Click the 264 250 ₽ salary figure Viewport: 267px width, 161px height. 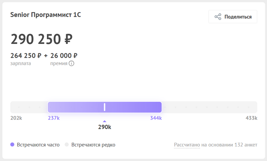26,56
